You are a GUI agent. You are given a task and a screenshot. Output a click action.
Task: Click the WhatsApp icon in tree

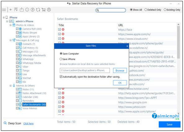[20, 59]
